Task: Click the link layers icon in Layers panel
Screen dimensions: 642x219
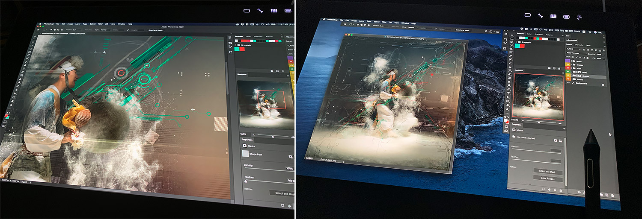Action: point(578,192)
